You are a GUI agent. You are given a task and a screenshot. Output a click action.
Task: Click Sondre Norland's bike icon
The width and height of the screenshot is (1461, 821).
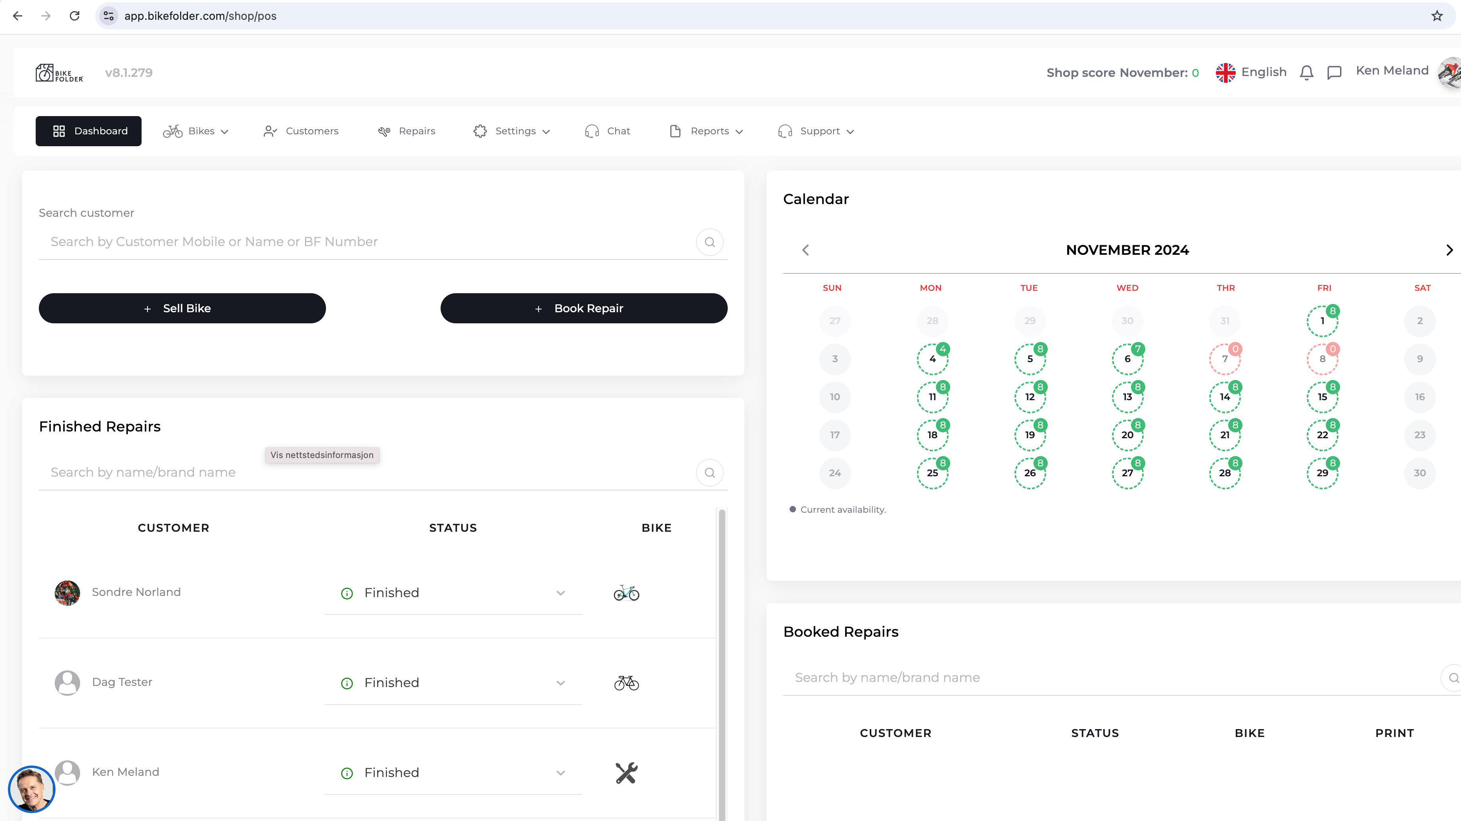(626, 593)
